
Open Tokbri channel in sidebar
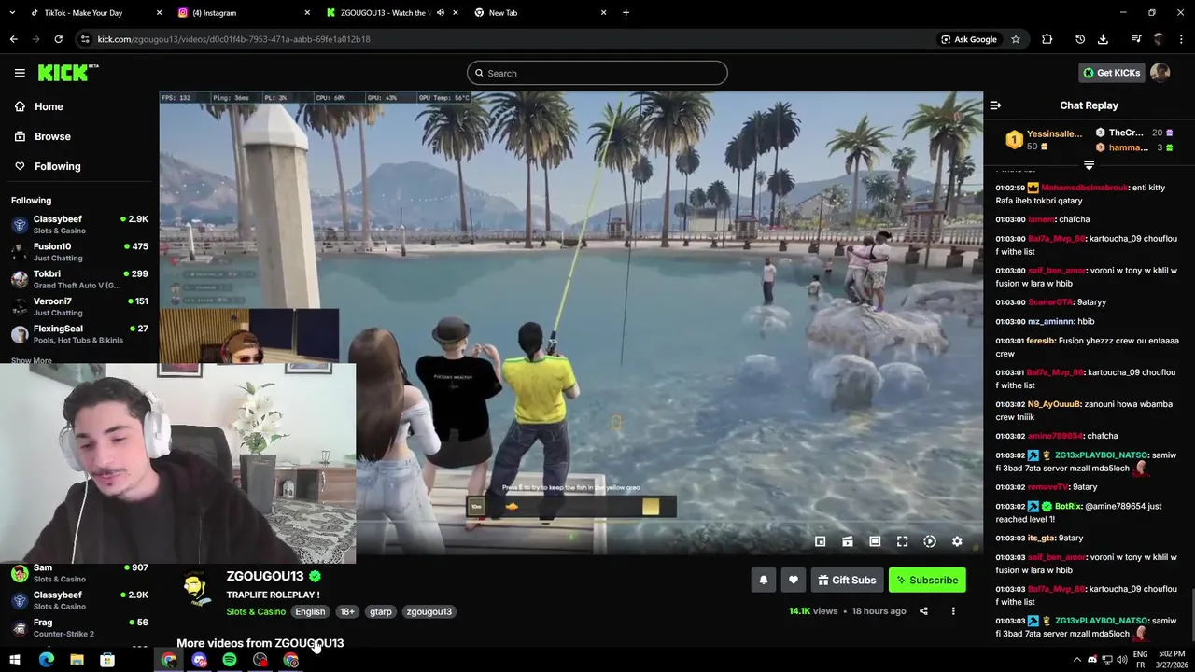pyautogui.click(x=79, y=279)
